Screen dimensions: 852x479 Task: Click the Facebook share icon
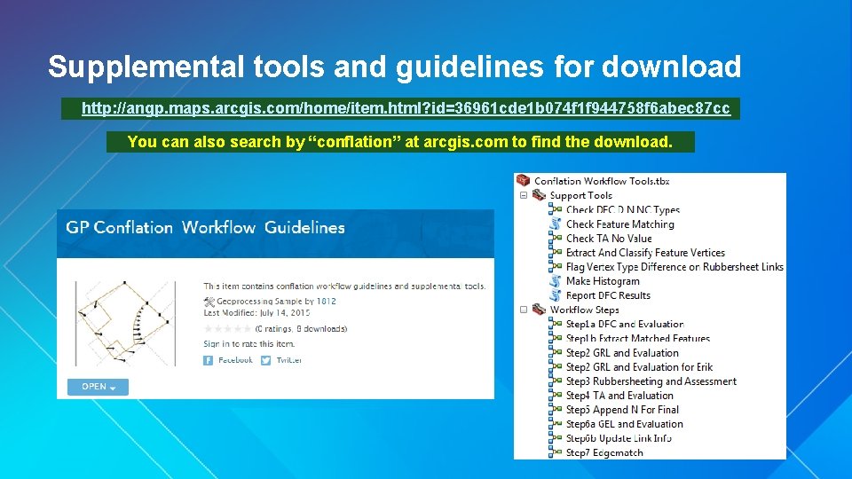[x=209, y=360]
